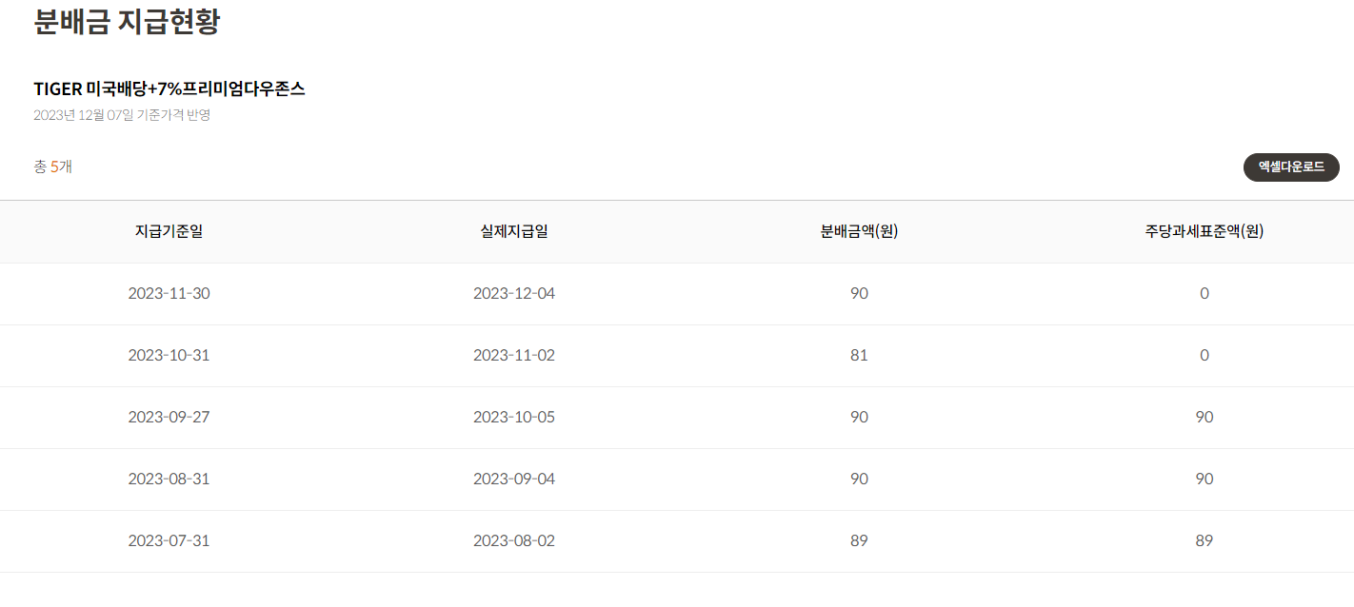Click the 2023-12-04 payment date cell

coord(514,293)
